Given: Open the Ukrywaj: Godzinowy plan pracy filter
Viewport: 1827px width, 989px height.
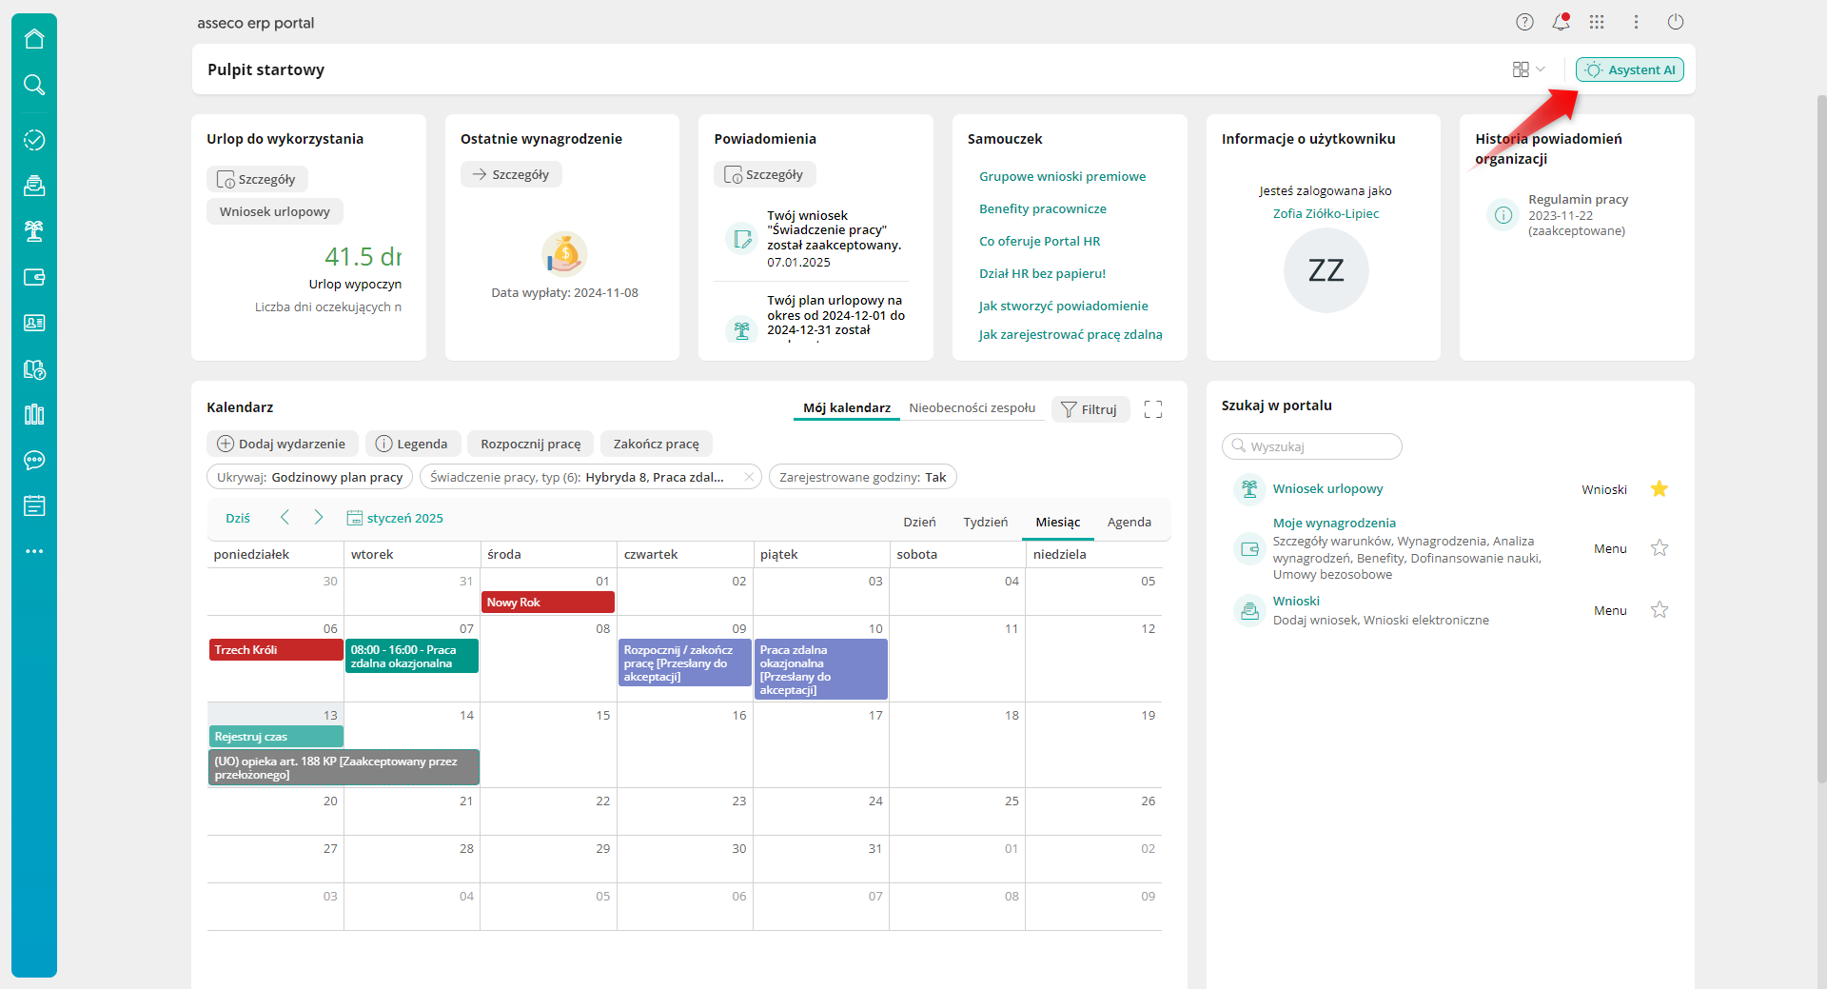Looking at the screenshot, I should click(309, 477).
